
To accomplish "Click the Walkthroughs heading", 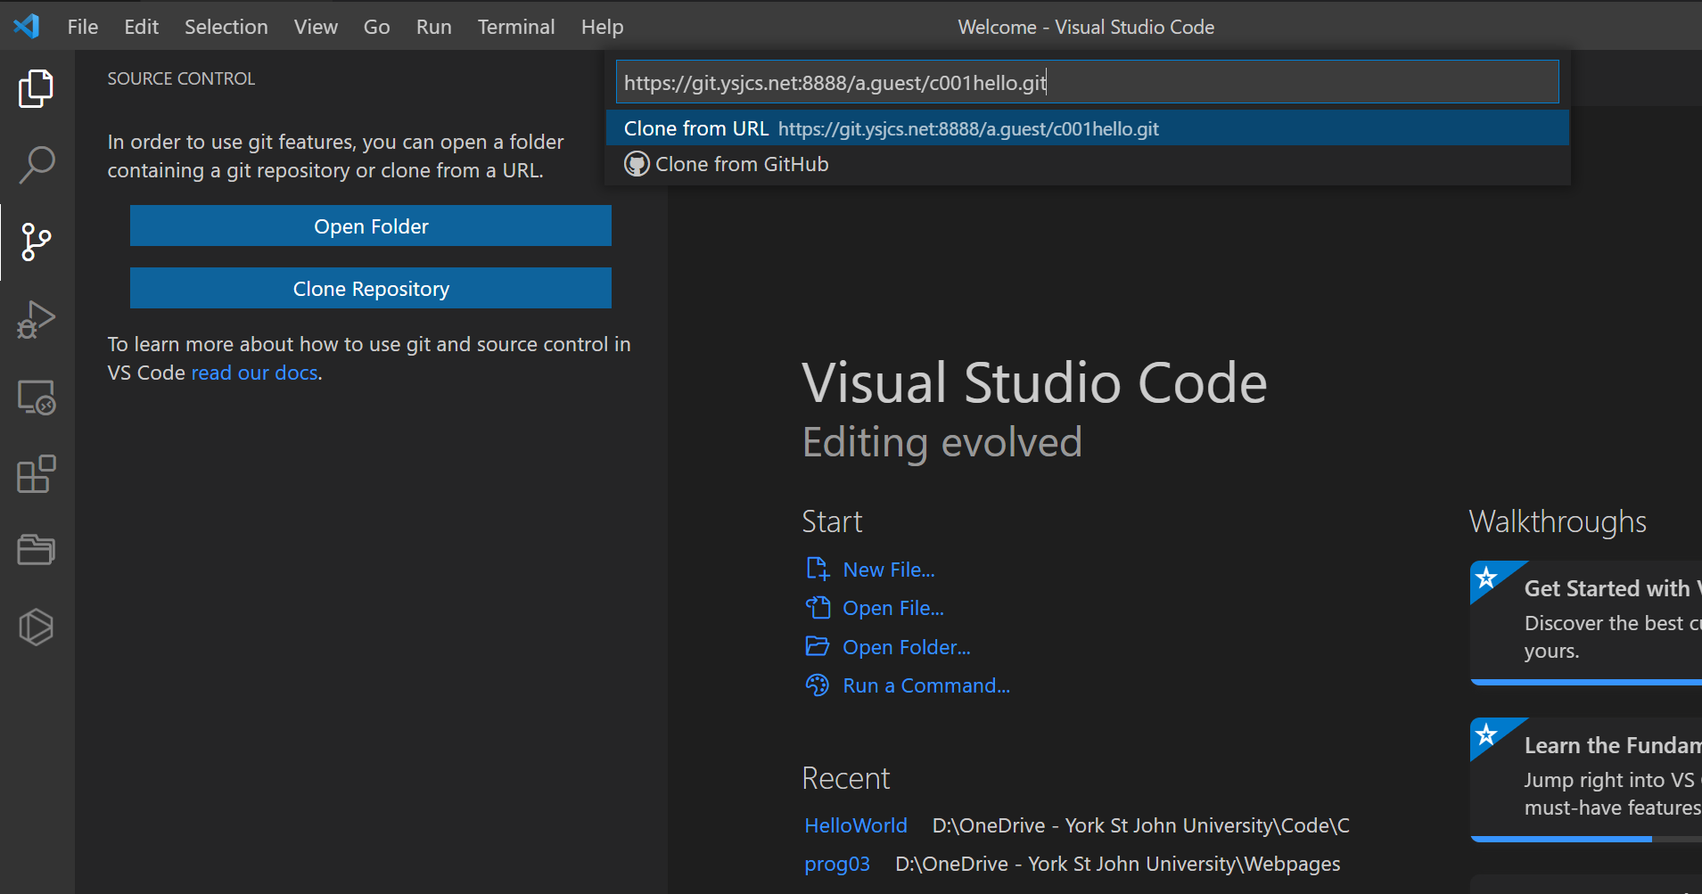I will (1558, 521).
